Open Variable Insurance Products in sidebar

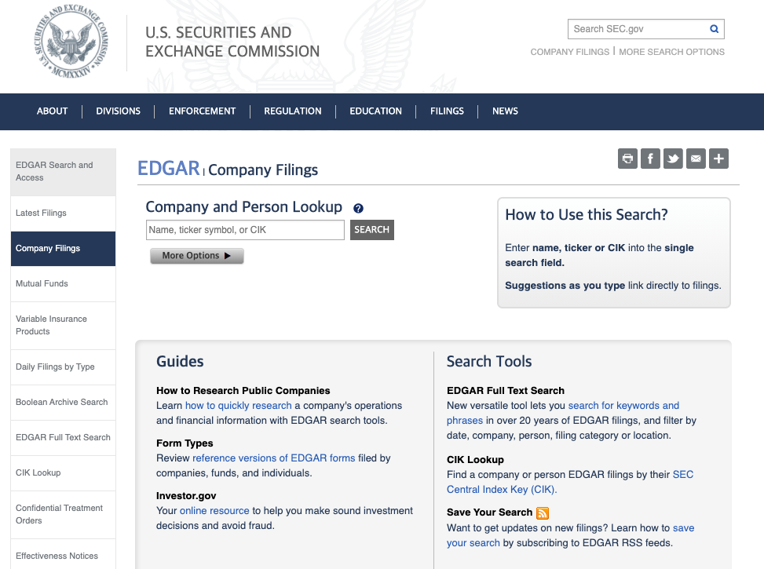[64, 326]
